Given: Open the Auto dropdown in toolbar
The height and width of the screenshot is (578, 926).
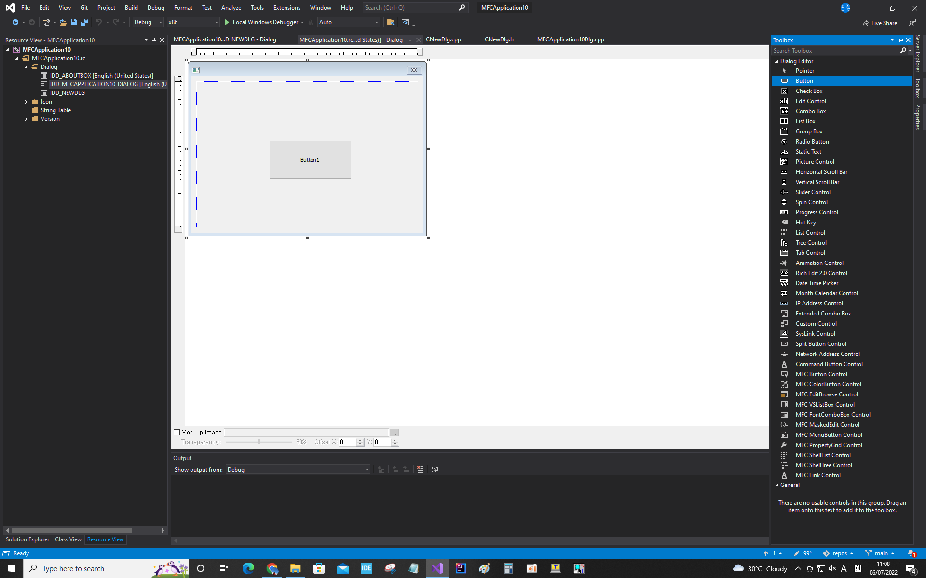Looking at the screenshot, I should pos(349,22).
